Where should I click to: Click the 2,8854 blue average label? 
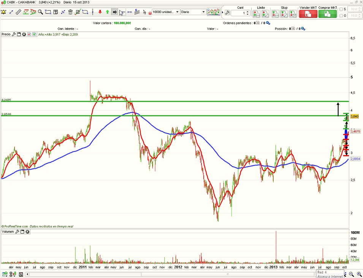point(355,159)
